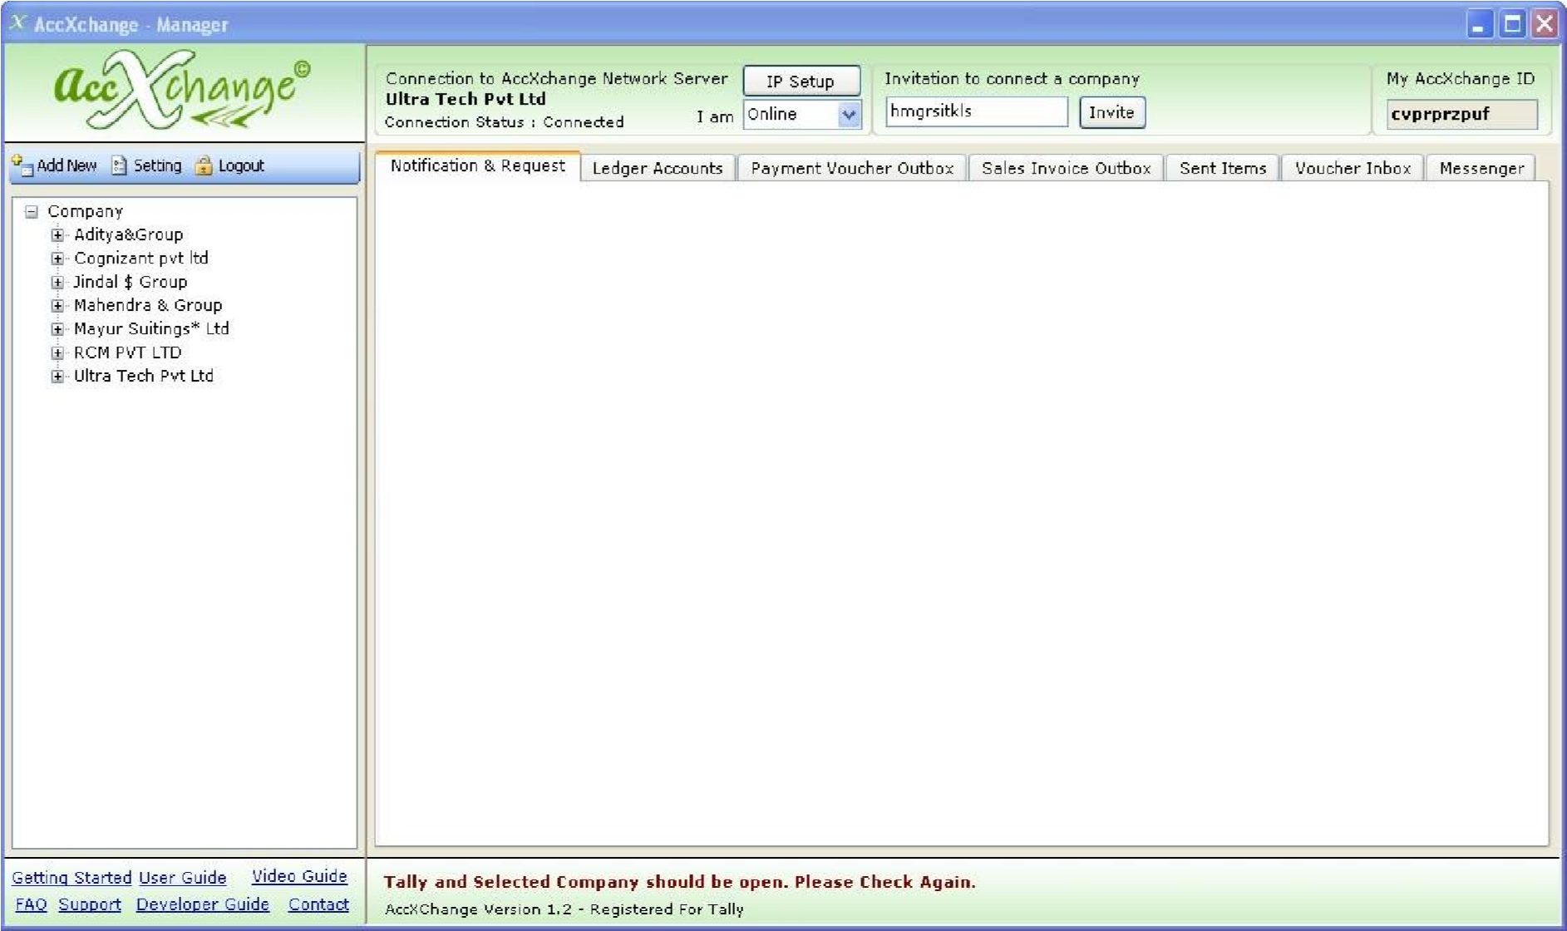Image resolution: width=1567 pixels, height=931 pixels.
Task: Open the Developer Guide link
Action: click(x=203, y=904)
